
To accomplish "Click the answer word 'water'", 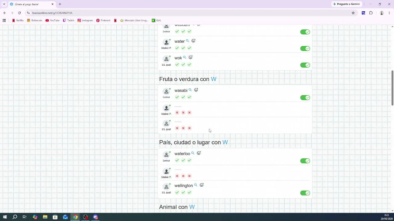I will coord(179,41).
